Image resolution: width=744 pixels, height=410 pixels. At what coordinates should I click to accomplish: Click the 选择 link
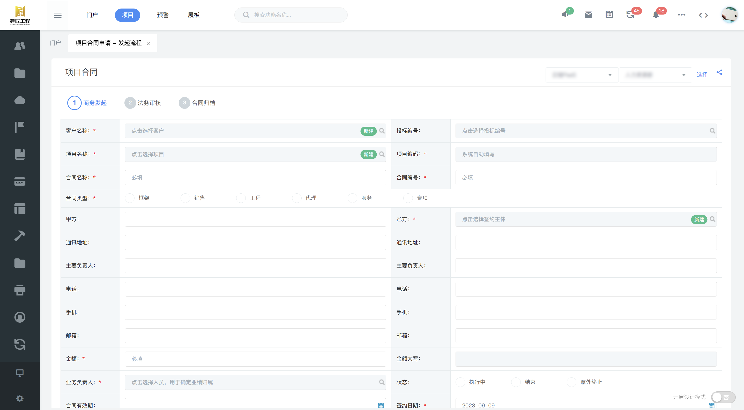pyautogui.click(x=702, y=75)
